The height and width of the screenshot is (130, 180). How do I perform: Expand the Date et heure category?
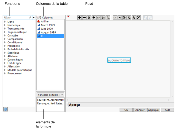pyautogui.click(x=5, y=59)
